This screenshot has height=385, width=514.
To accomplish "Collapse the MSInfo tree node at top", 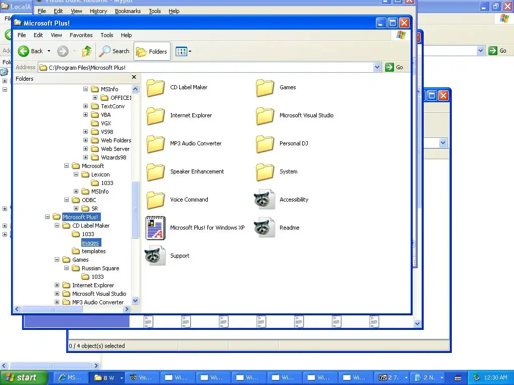I will 85,89.
